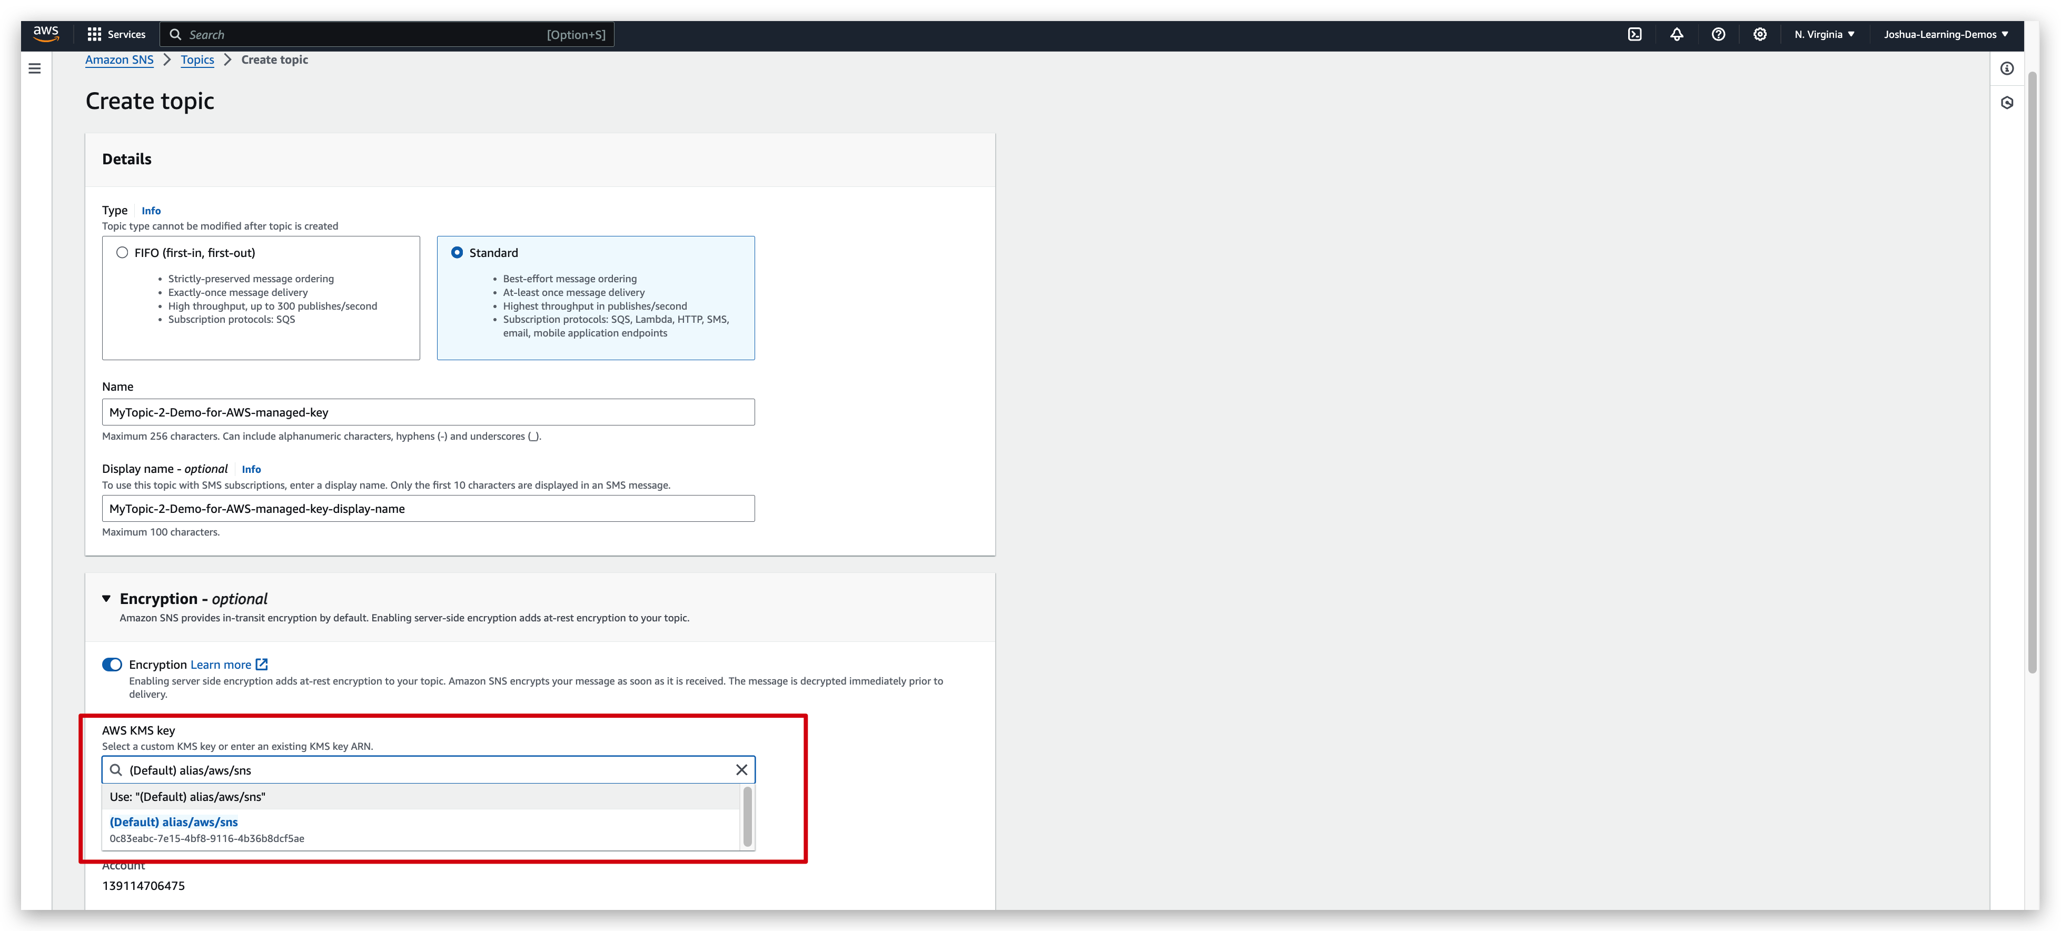Open the N. Virginia region dropdown
This screenshot has width=2061, height=931.
[1824, 34]
